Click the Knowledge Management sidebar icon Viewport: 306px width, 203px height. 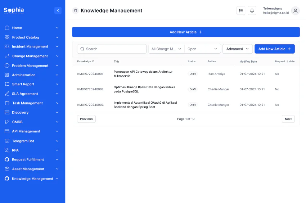[7, 179]
